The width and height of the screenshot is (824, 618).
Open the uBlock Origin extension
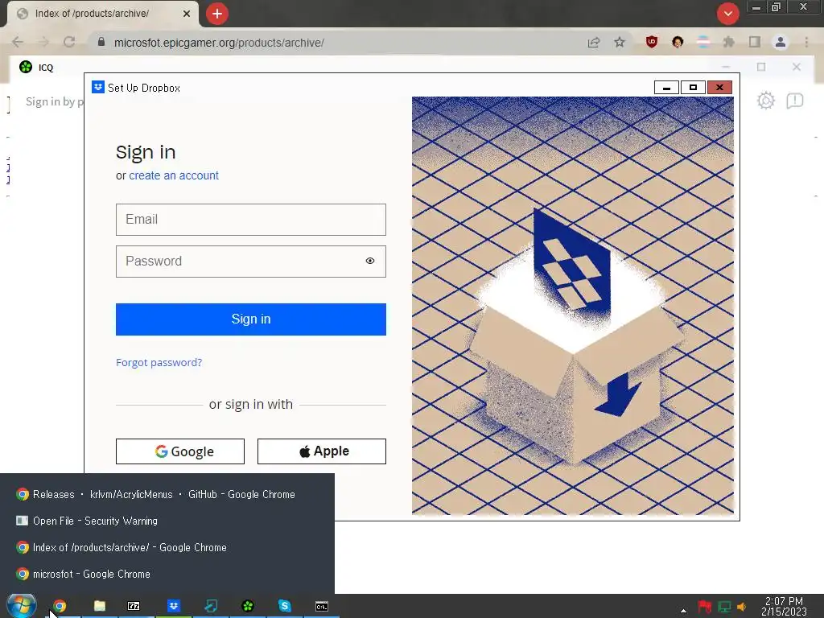[x=652, y=42]
